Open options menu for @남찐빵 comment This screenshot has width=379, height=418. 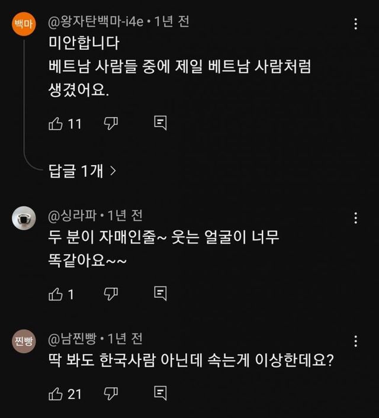click(x=355, y=341)
